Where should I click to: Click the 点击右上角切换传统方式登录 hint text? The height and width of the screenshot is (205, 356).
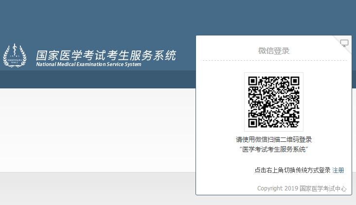coord(292,170)
